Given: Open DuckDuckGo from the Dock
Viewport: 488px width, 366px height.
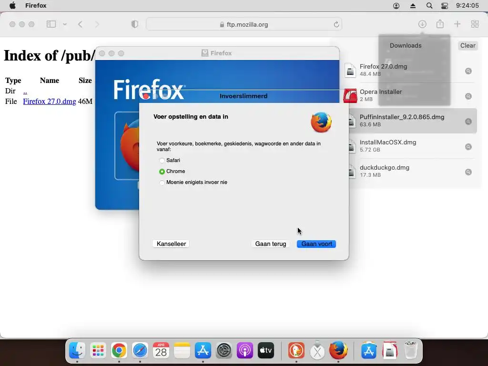Looking at the screenshot, I should [x=296, y=350].
